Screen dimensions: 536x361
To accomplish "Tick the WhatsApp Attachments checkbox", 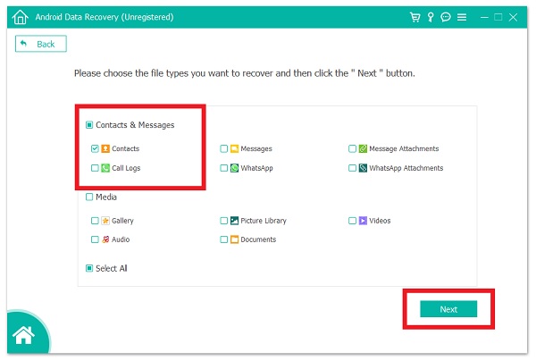I will click(x=352, y=168).
